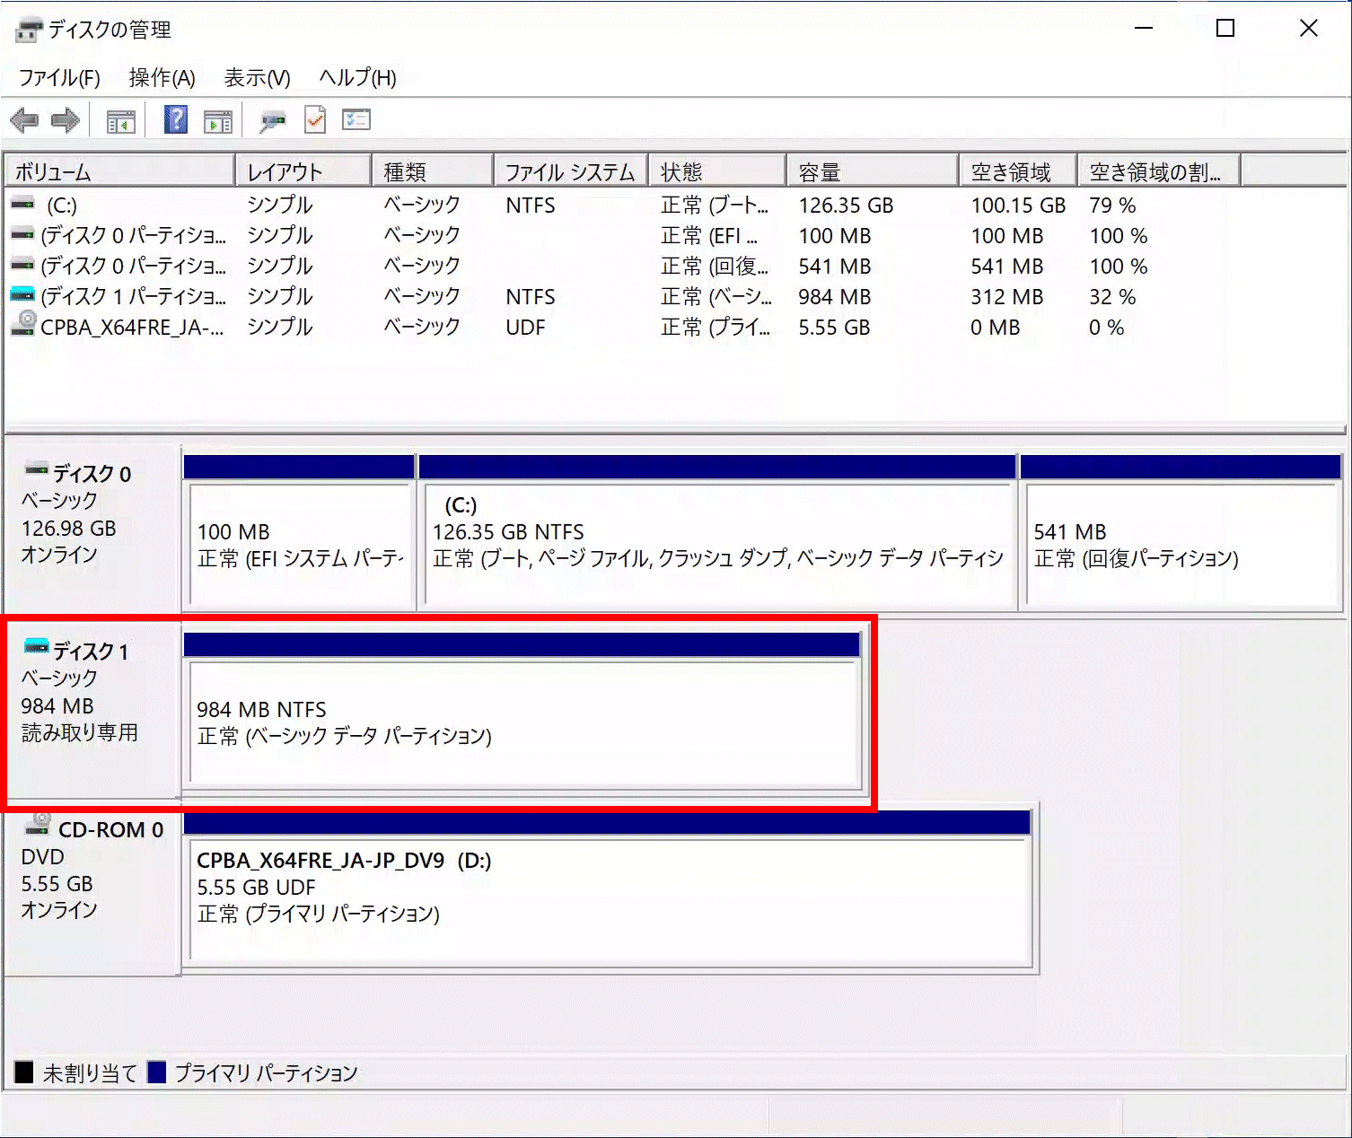
Task: Click the settings list view toolbar icon
Action: point(356,119)
